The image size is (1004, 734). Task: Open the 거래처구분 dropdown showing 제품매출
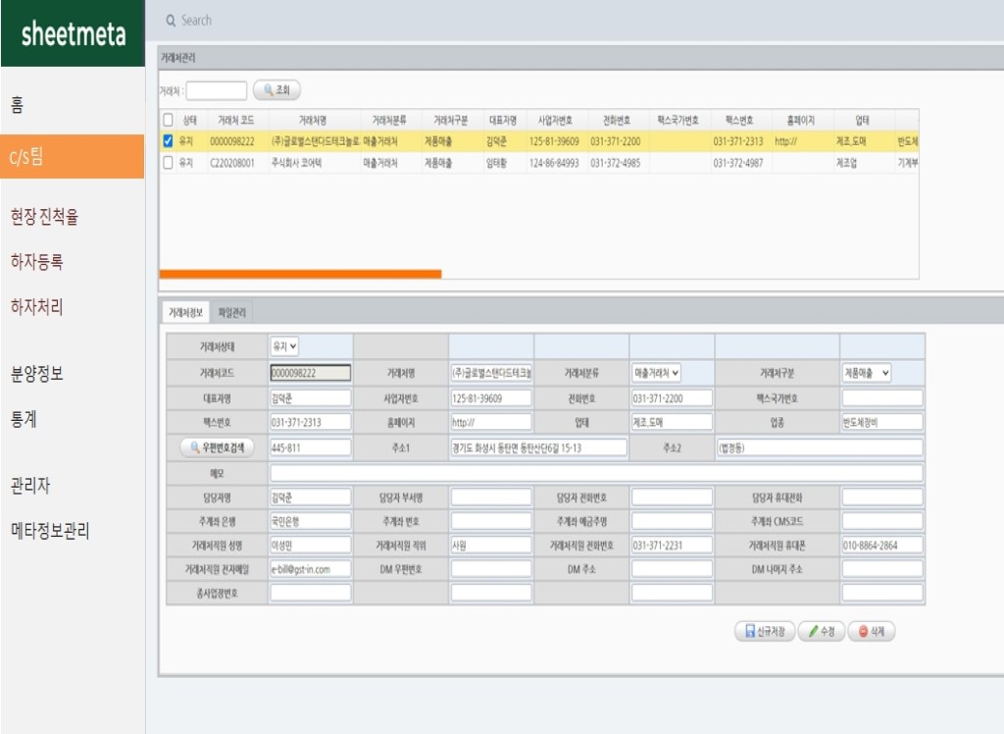867,373
